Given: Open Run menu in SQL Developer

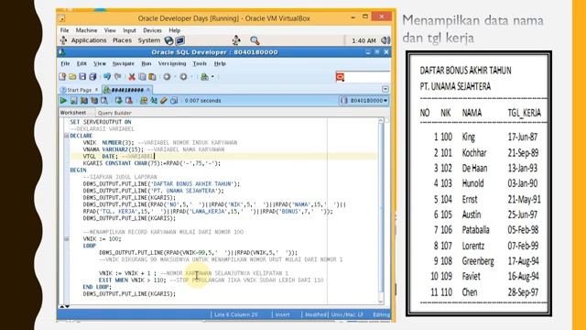Looking at the screenshot, I should (146, 63).
